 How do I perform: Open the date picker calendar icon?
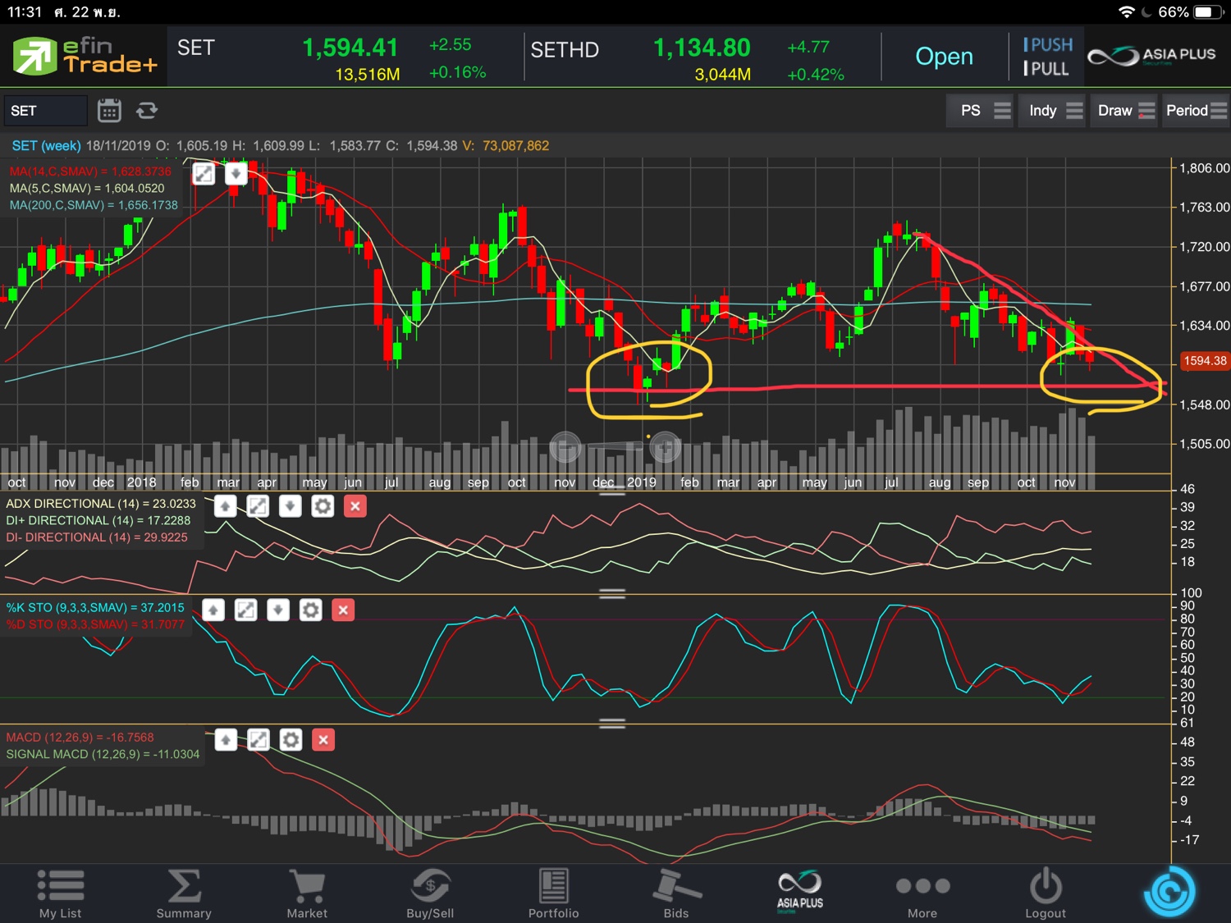[x=109, y=110]
